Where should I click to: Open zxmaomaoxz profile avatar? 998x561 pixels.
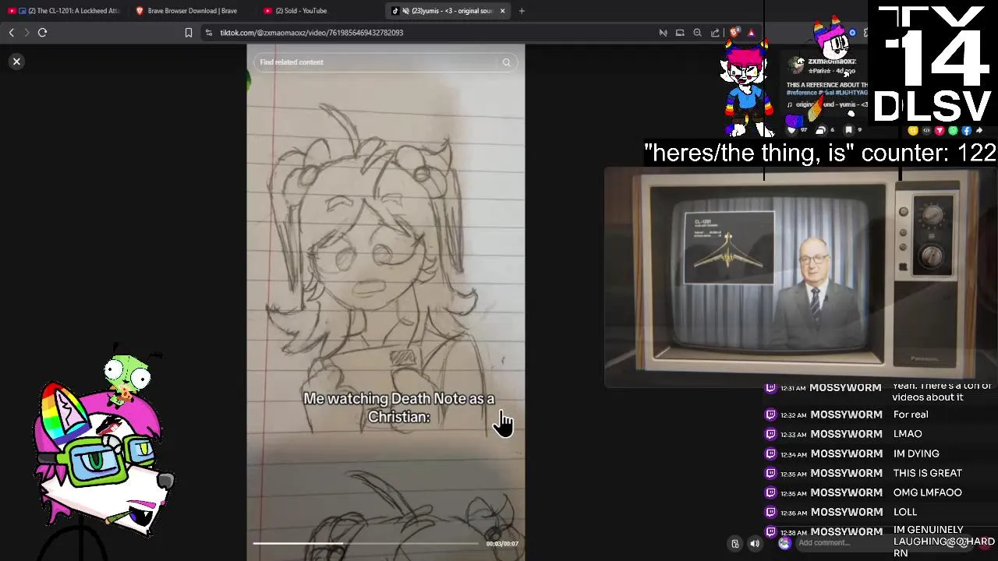pyautogui.click(x=796, y=66)
